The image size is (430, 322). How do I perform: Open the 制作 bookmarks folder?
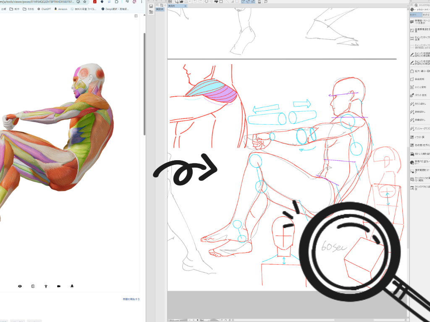15,9
